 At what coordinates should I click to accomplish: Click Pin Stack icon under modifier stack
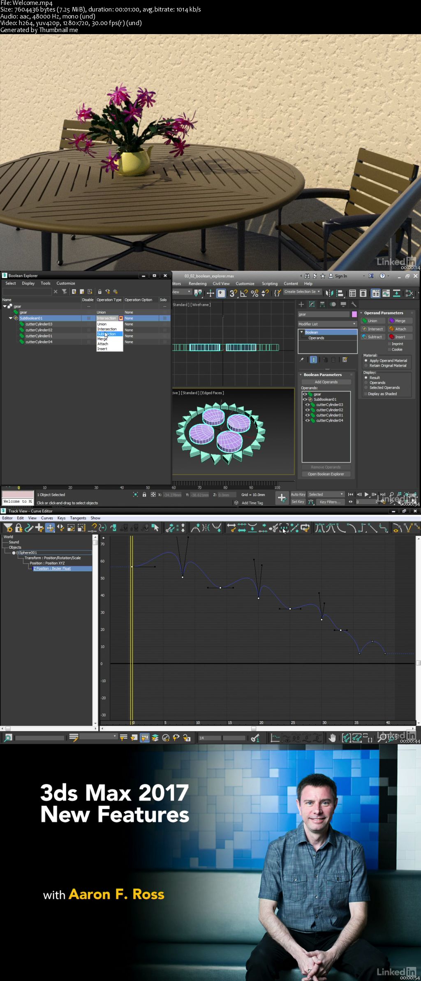(x=302, y=360)
